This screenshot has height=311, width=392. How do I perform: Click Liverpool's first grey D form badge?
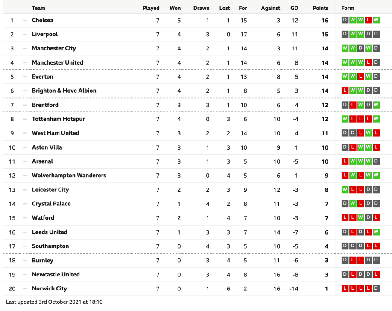[345, 34]
